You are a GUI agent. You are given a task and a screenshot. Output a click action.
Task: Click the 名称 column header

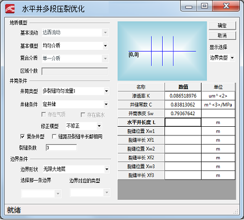(141, 87)
